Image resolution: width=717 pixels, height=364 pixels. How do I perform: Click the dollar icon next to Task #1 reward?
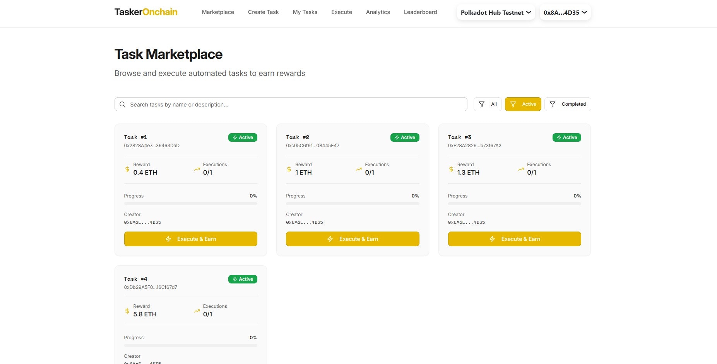(x=127, y=169)
